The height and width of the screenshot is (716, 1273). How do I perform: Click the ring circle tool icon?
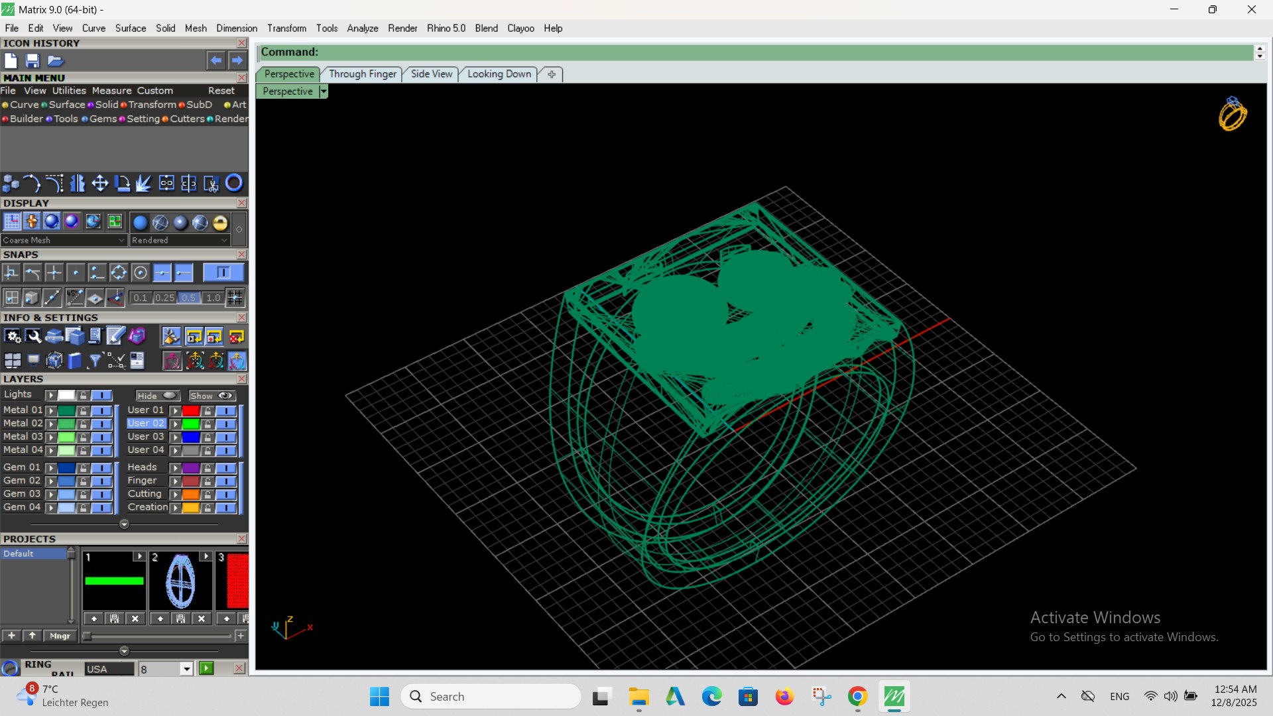coord(234,183)
